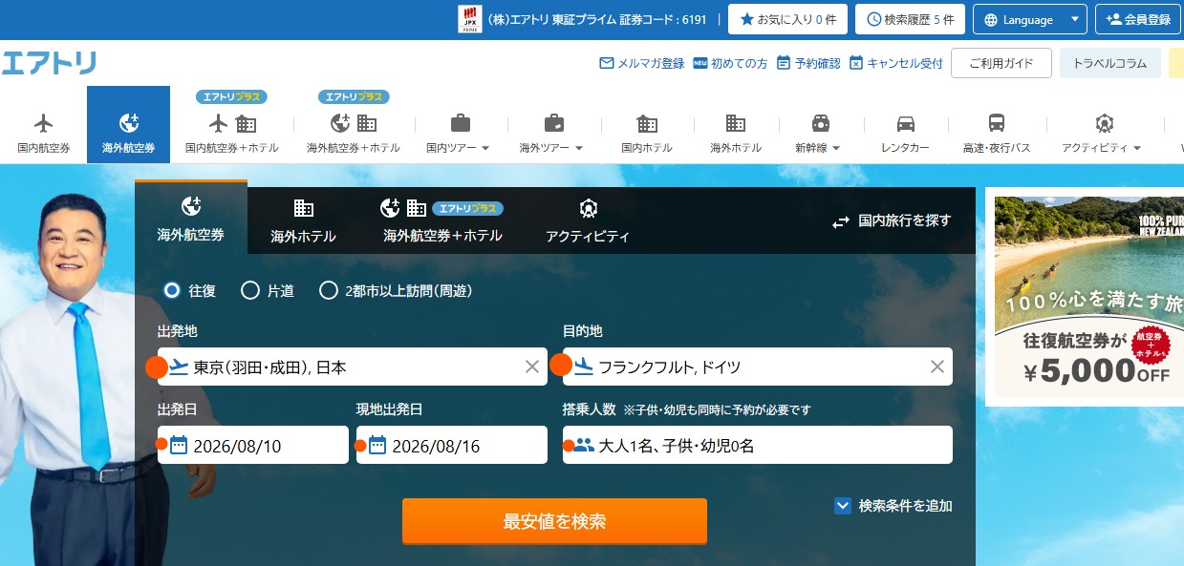
Task: Open トラベルコラム button
Action: [x=1109, y=63]
